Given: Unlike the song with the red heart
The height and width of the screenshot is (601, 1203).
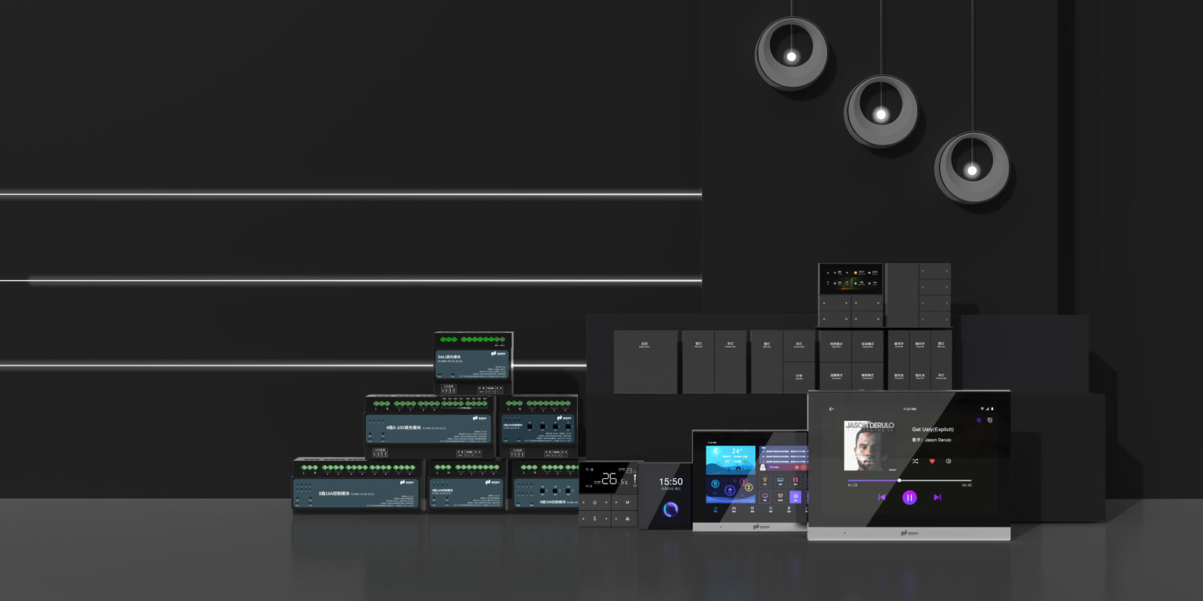Looking at the screenshot, I should [x=932, y=462].
